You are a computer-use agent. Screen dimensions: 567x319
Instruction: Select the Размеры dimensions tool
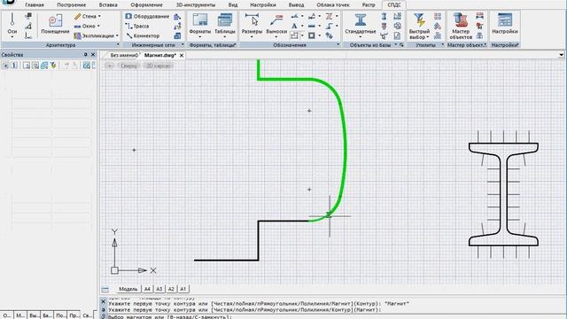pos(252,26)
